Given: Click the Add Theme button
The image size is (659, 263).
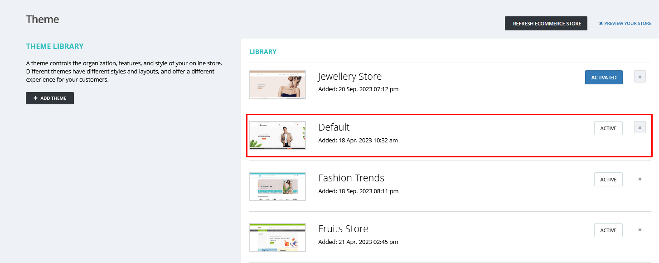Looking at the screenshot, I should (50, 98).
